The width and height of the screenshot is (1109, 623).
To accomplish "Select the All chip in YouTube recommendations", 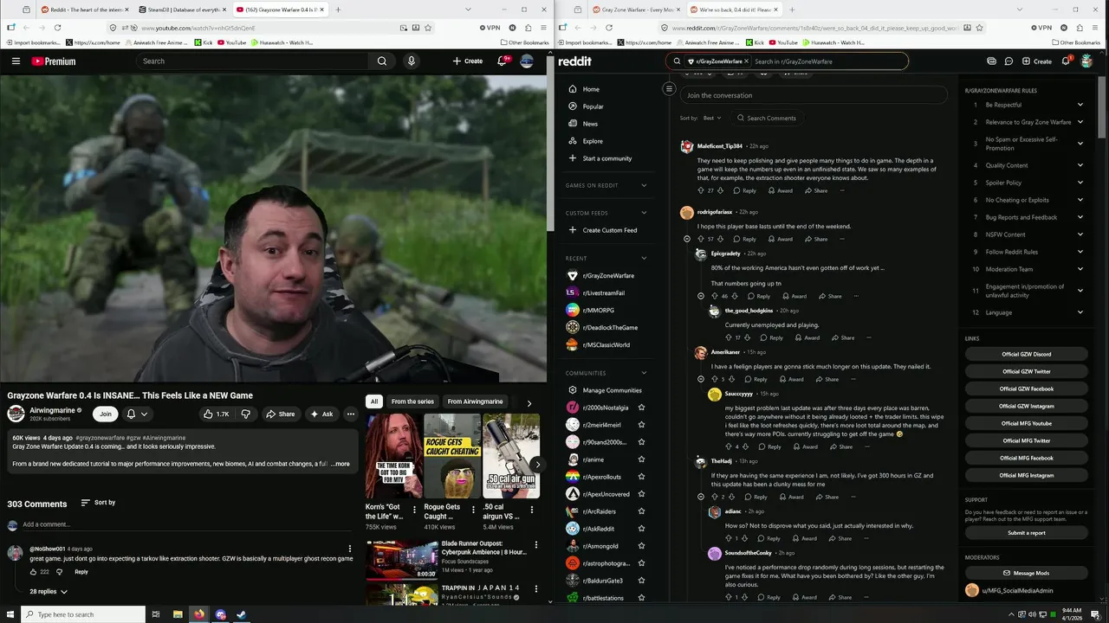I will coord(374,401).
